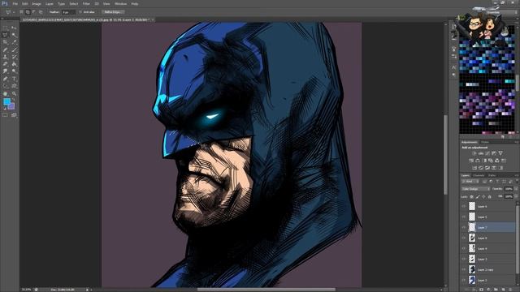Switch to the Styles tab
Screen dimensions: 520x292
(x=485, y=143)
